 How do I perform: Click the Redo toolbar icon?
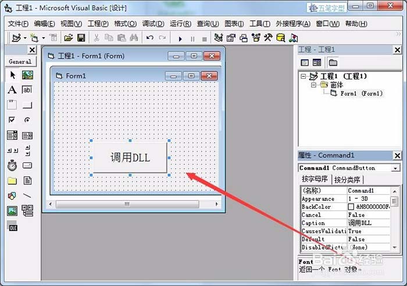tap(162, 38)
